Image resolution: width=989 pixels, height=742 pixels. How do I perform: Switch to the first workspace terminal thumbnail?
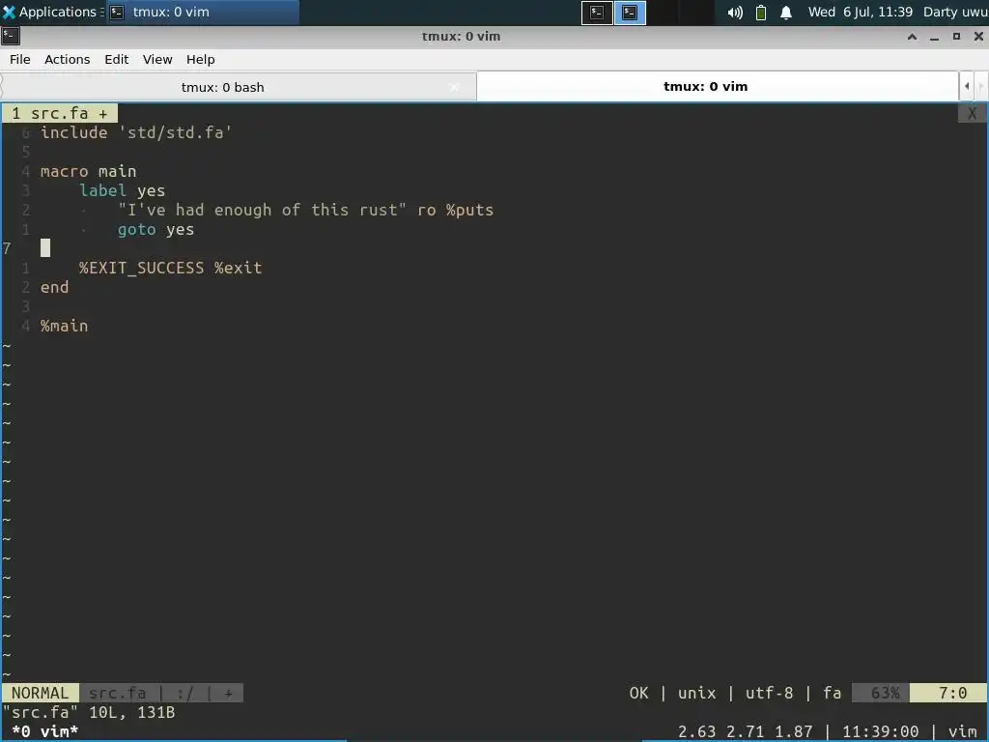pos(597,13)
